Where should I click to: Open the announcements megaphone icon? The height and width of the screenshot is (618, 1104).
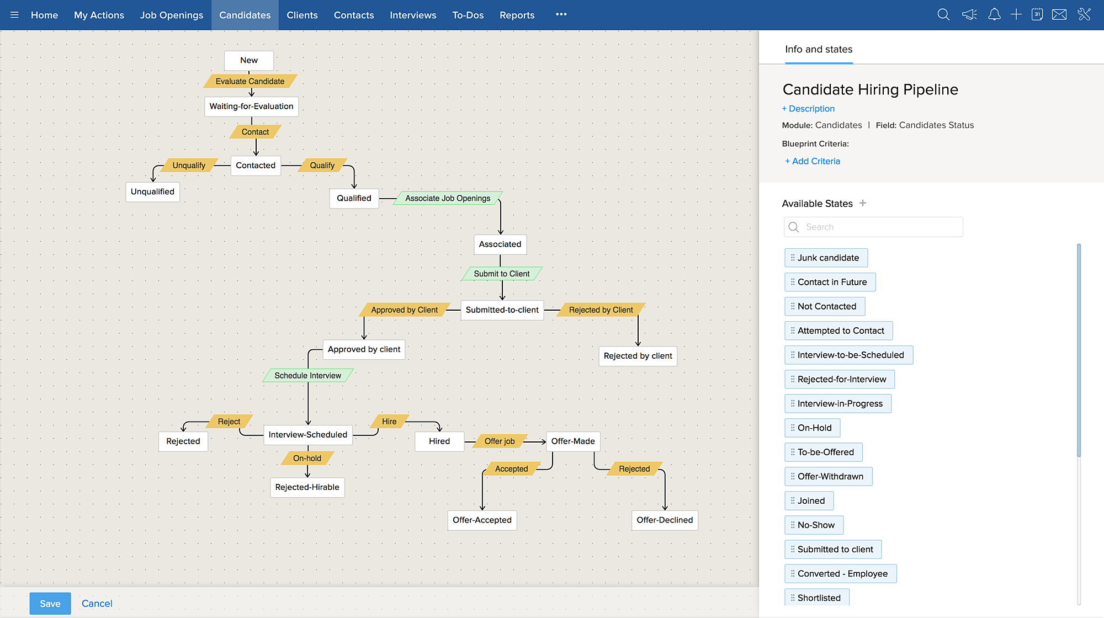969,15
